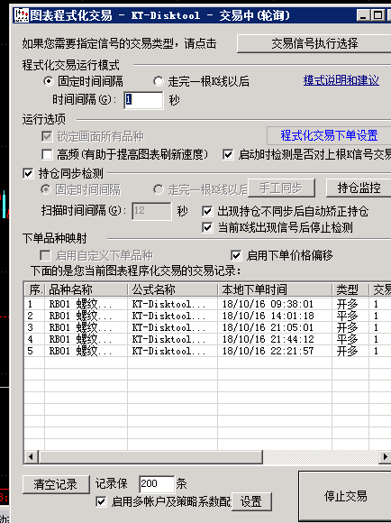This screenshot has width=391, height=523.
Task: Click 交易信号执行选择 button
Action: pyautogui.click(x=314, y=43)
